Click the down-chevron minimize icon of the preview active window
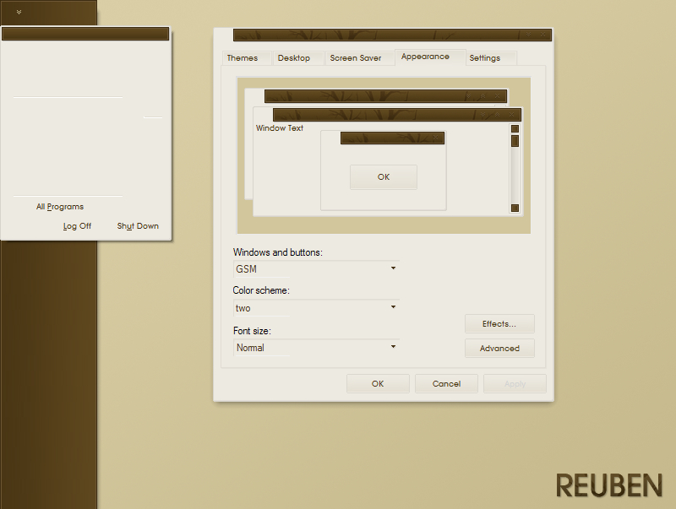This screenshot has height=509, width=676. pos(482,115)
